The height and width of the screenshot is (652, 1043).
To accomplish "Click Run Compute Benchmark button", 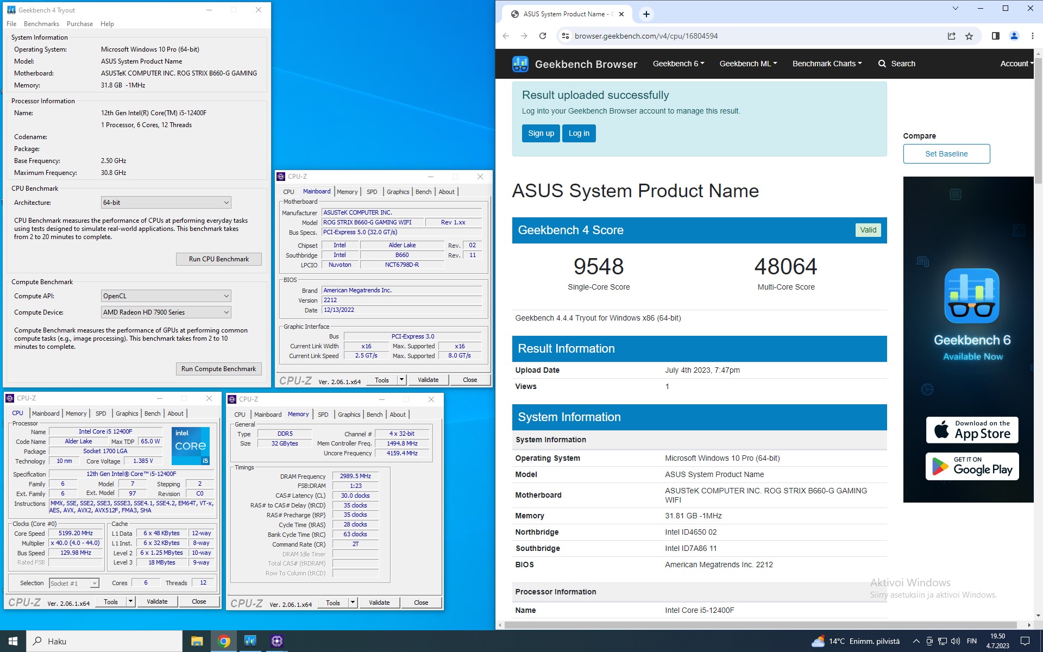I will pyautogui.click(x=218, y=369).
